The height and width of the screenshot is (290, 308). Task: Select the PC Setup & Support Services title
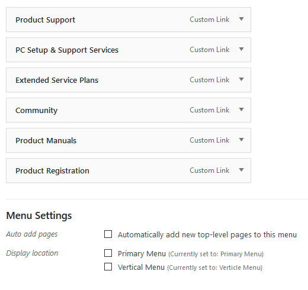click(x=67, y=50)
